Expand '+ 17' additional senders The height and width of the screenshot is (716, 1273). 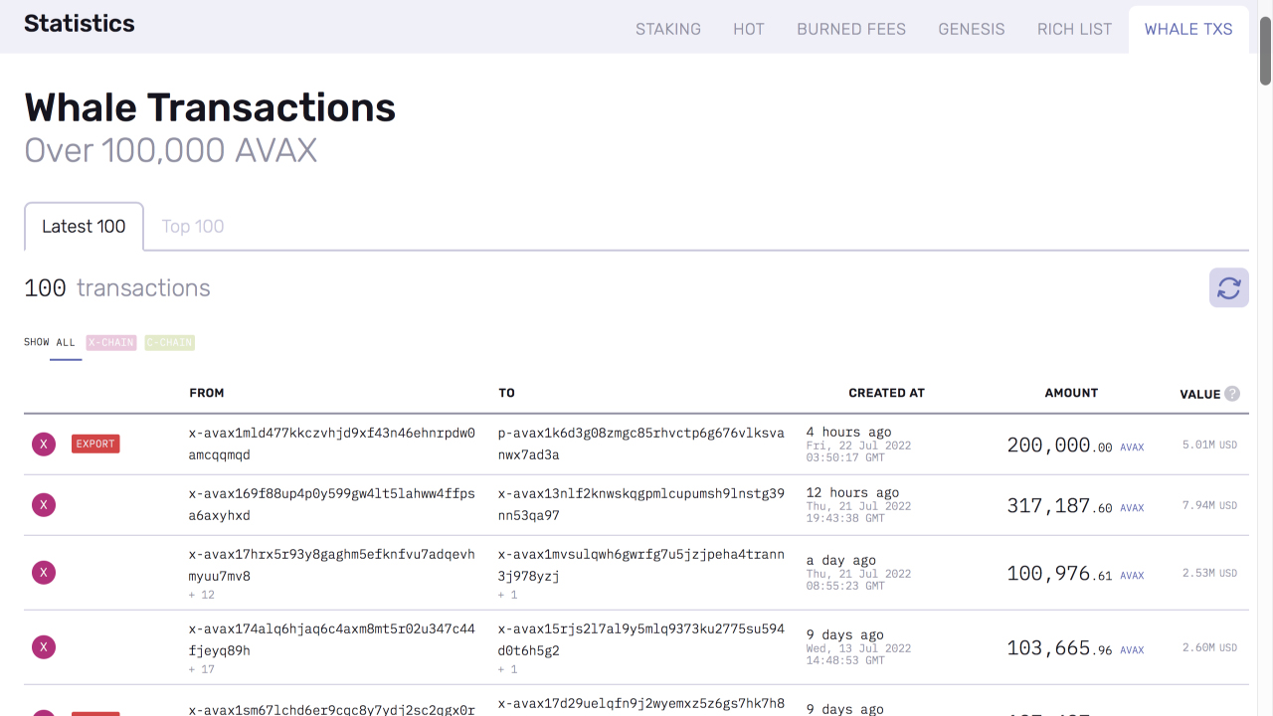coord(202,669)
